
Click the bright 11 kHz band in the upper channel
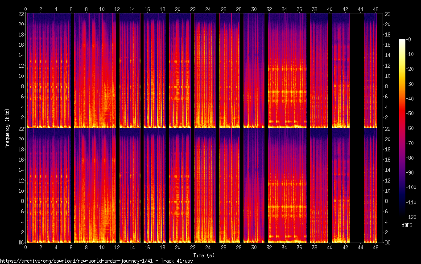click(288, 69)
